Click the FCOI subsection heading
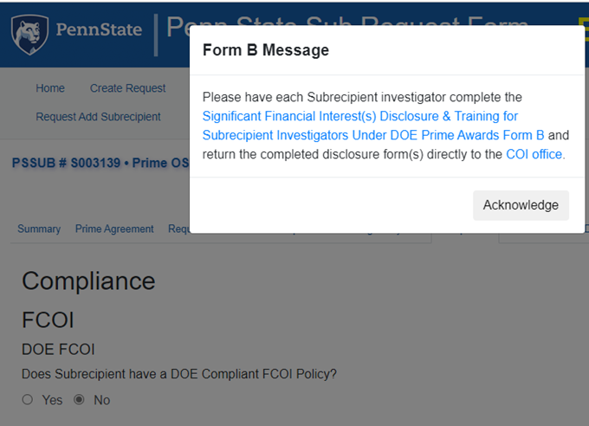589x426 pixels. (48, 319)
